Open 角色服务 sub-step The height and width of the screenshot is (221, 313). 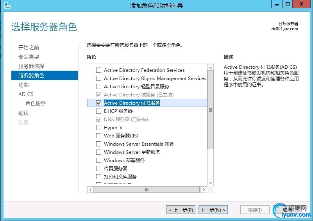point(36,104)
